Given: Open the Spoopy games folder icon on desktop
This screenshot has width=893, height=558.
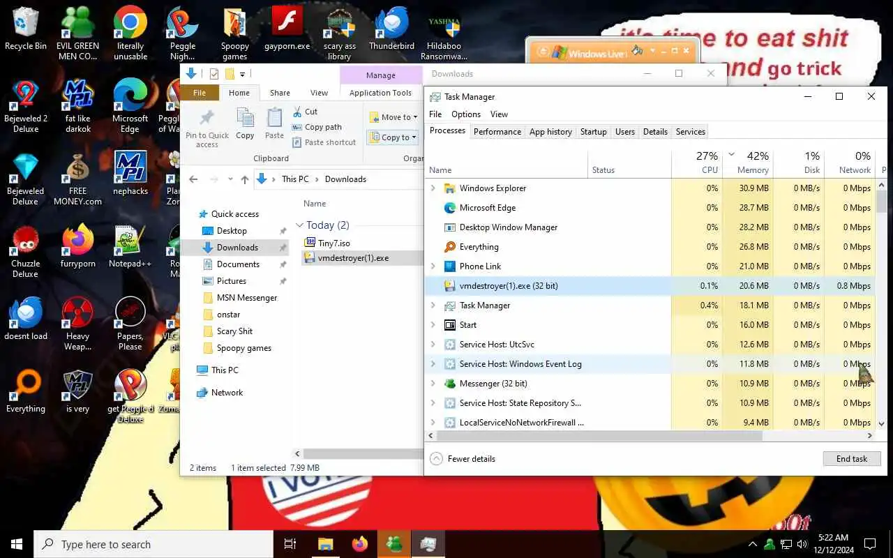Looking at the screenshot, I should 235,33.
